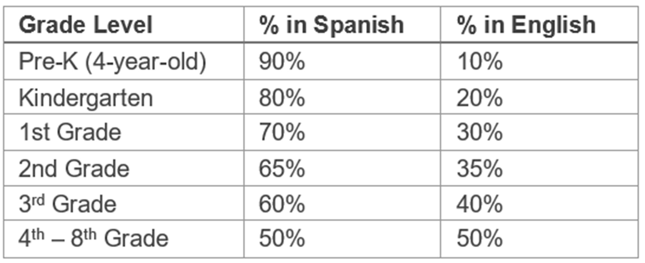
Task: Click the 90% Spanish value for Pre-K
Action: coord(282,62)
